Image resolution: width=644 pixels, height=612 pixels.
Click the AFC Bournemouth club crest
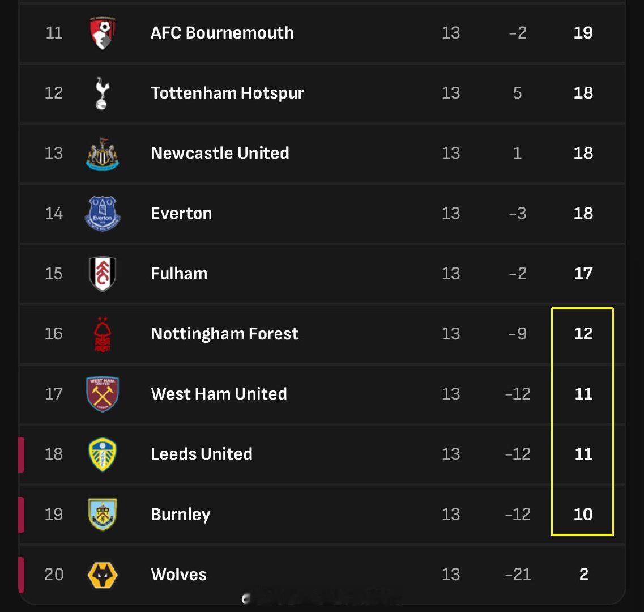coord(103,33)
